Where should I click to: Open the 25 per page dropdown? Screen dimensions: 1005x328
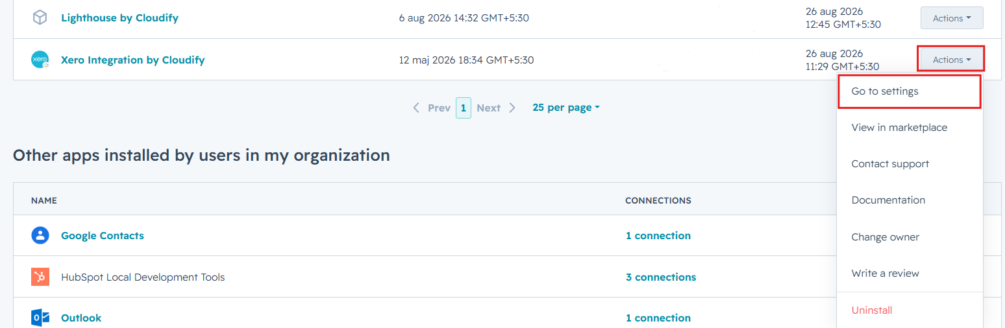point(566,108)
